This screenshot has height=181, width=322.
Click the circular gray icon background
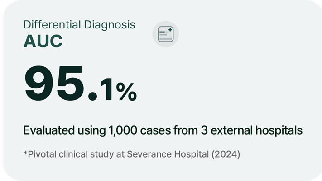click(165, 34)
